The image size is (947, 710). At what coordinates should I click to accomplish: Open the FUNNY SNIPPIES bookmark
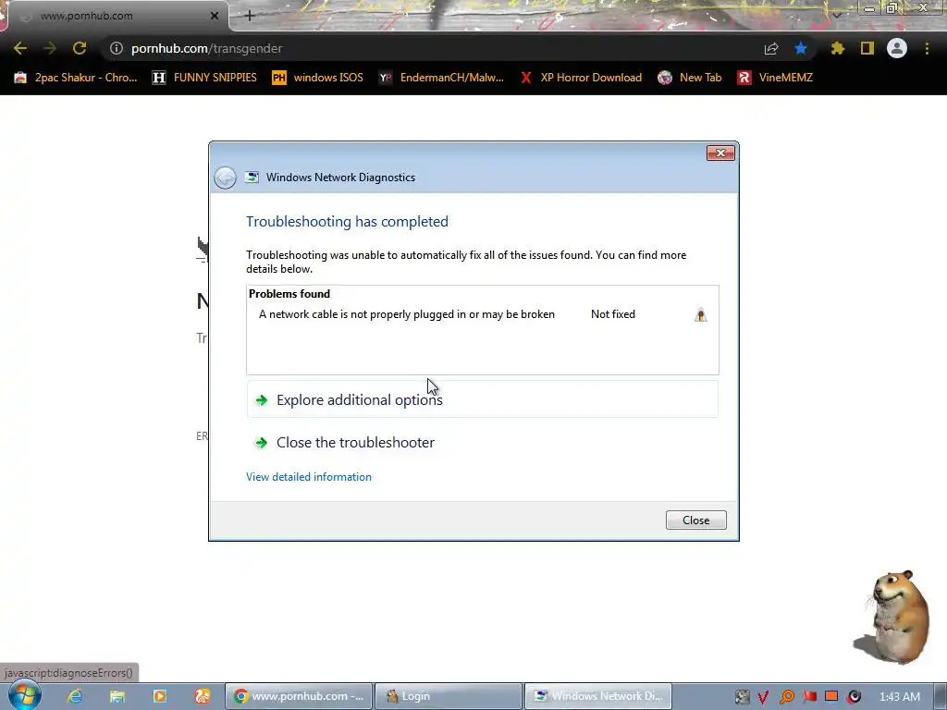204,78
